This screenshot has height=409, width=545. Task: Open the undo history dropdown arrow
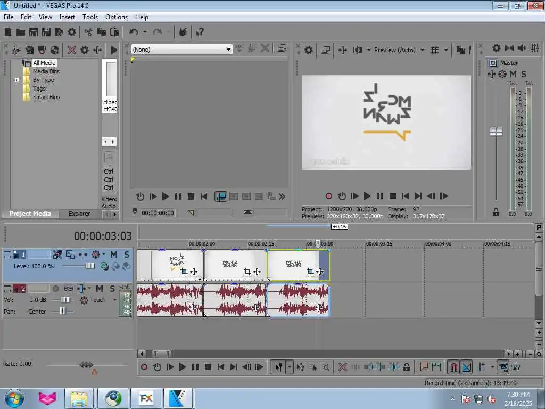pyautogui.click(x=145, y=32)
